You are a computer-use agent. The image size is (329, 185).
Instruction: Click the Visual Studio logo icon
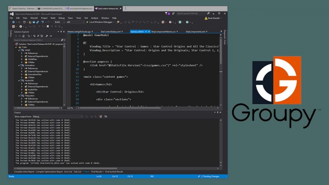pyautogui.click(x=12, y=14)
